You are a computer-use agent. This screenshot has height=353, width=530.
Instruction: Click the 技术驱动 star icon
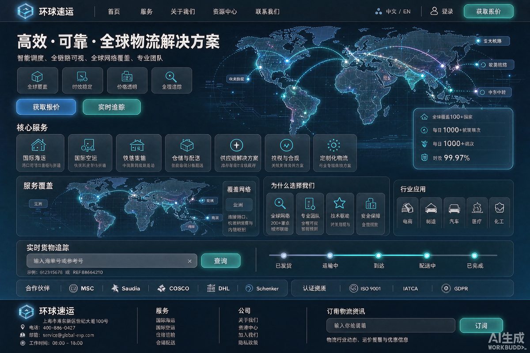coord(339,203)
